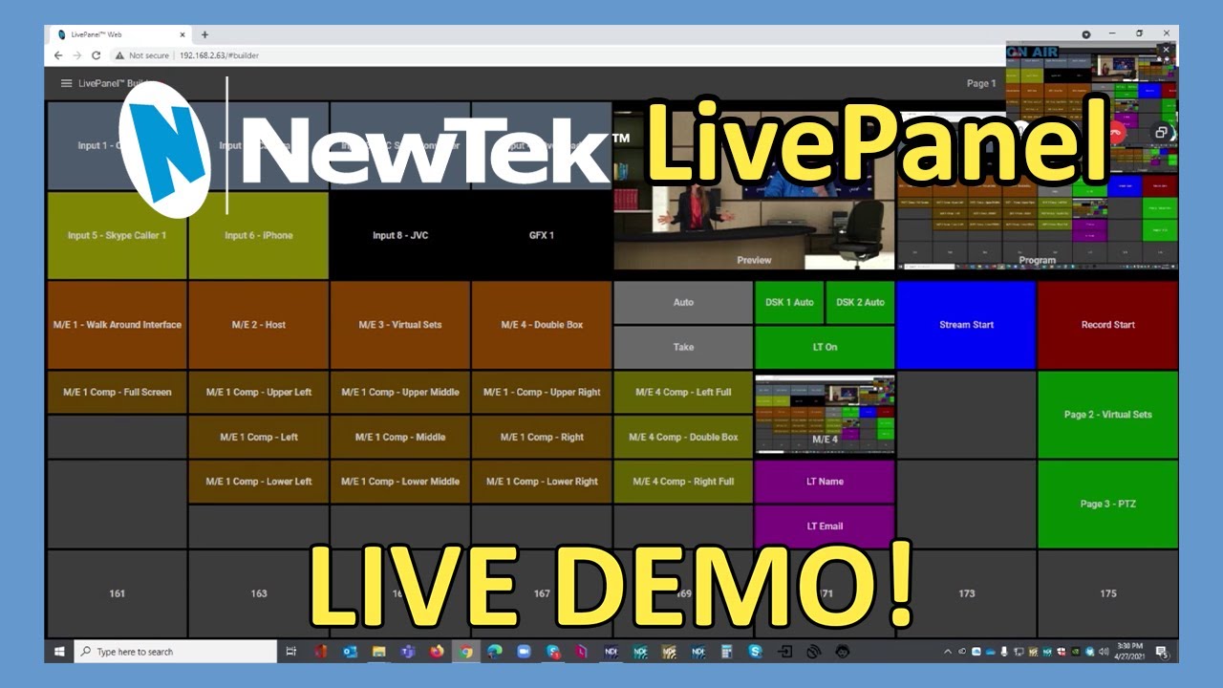Select M/E 1 Comp - Lower Right
This screenshot has height=688, width=1223.
[542, 482]
